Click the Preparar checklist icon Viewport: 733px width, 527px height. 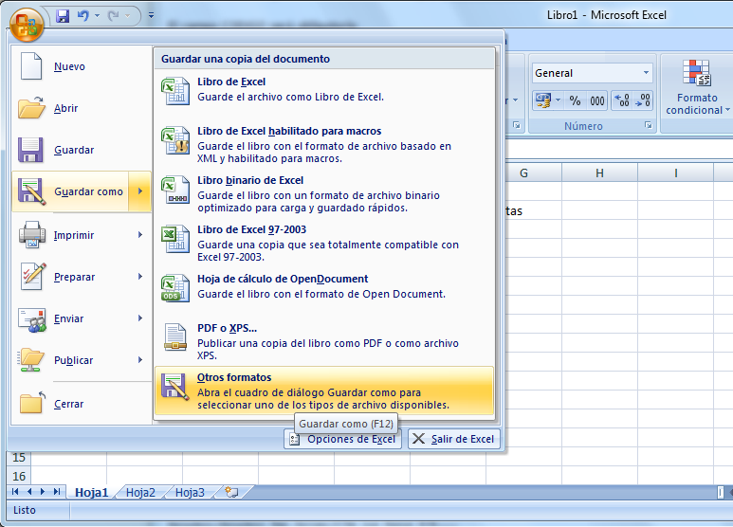(x=33, y=276)
